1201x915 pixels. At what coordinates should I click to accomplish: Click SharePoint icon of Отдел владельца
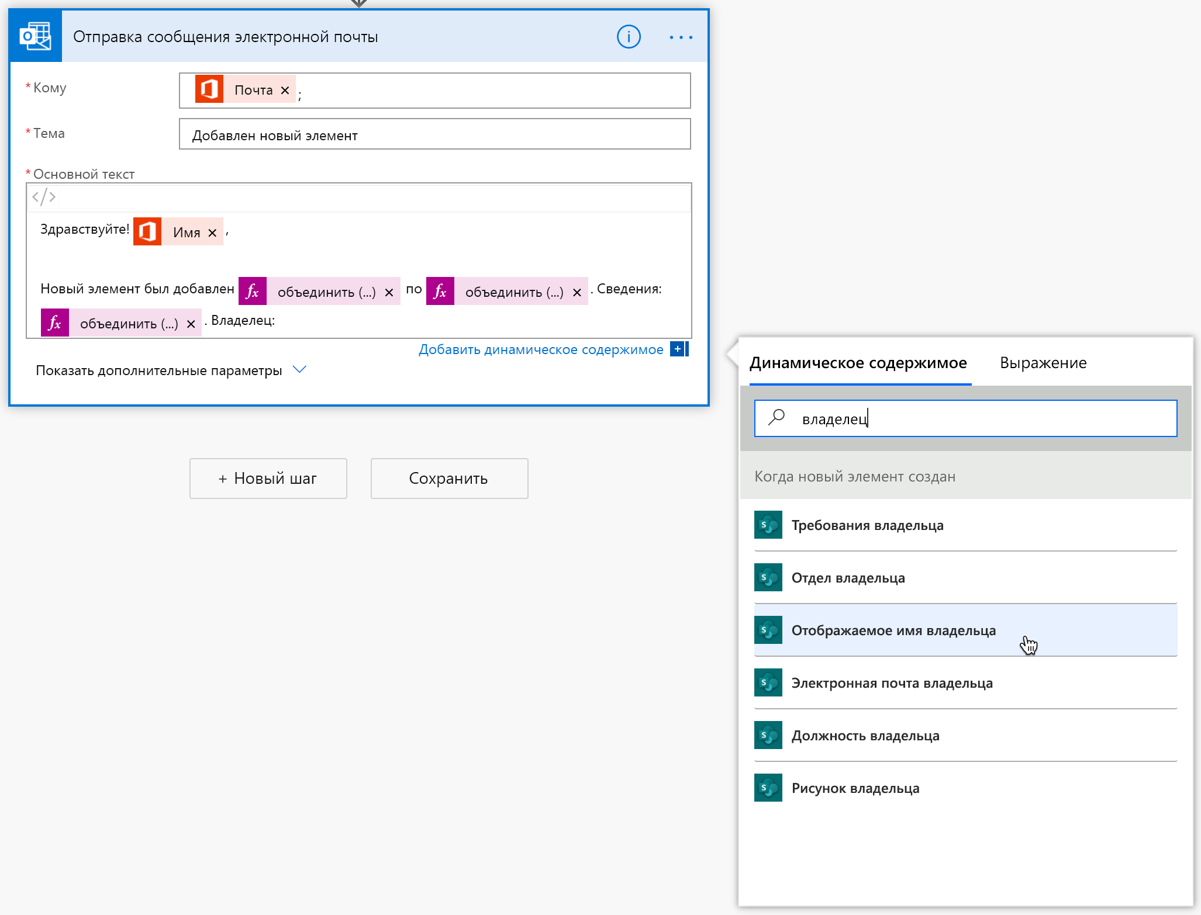tap(768, 577)
